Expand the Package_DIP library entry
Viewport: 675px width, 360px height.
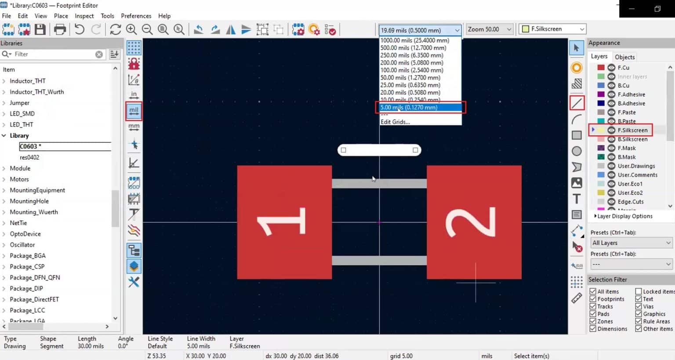(x=5, y=288)
